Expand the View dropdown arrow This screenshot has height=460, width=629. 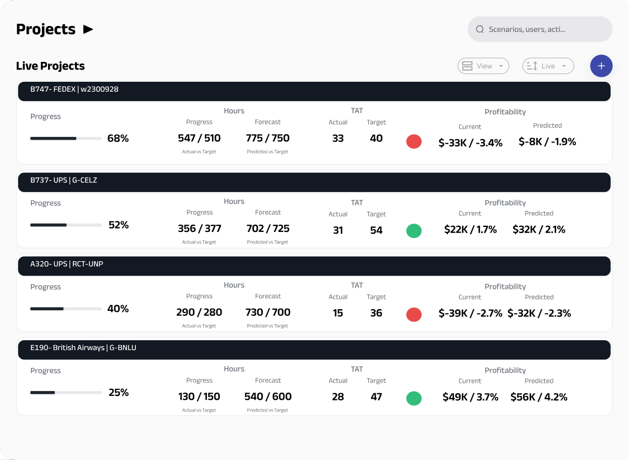point(501,66)
